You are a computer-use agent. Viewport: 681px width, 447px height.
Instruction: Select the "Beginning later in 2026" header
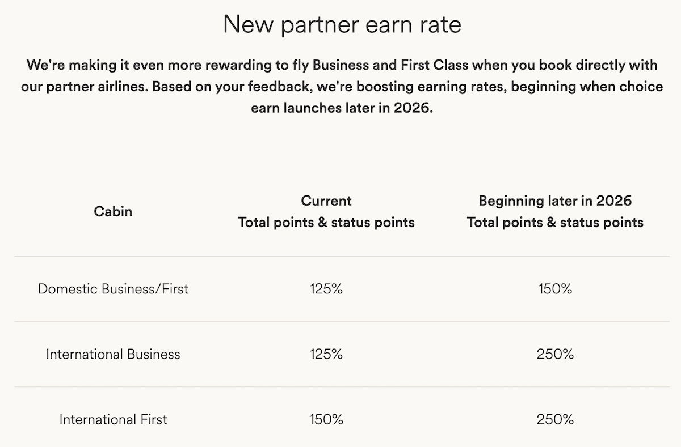click(555, 201)
